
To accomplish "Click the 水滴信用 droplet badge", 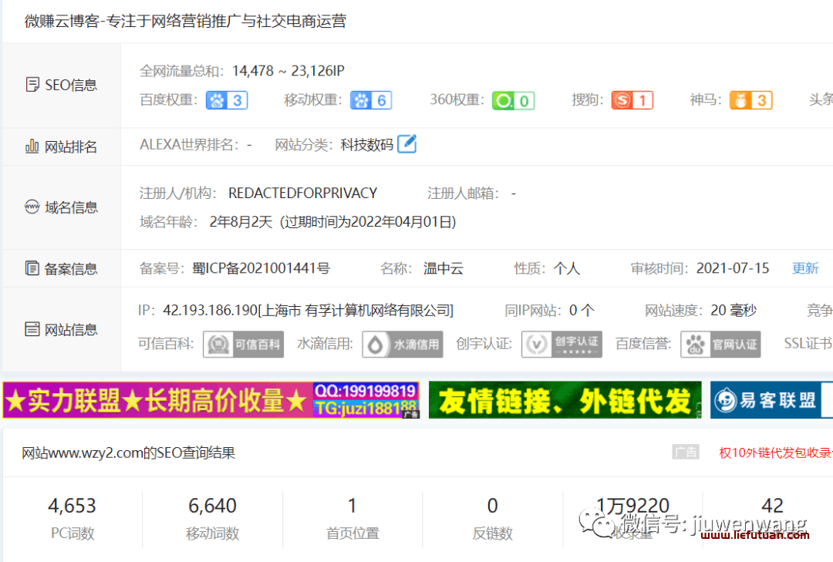I will [x=402, y=345].
